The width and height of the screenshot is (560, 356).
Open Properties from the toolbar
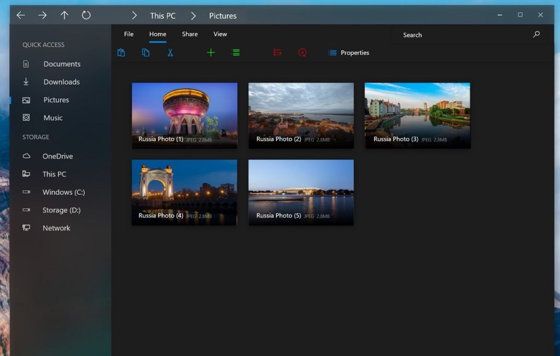tap(354, 52)
